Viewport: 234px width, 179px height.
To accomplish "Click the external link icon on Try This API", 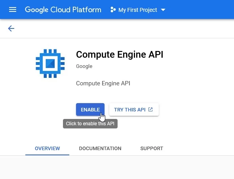I will click(x=150, y=109).
